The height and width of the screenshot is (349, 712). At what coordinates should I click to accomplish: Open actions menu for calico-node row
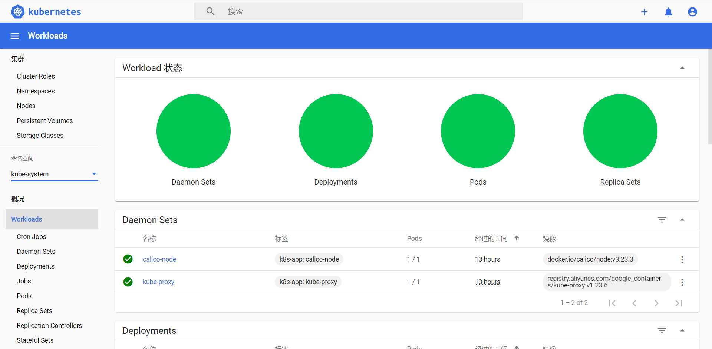tap(682, 259)
